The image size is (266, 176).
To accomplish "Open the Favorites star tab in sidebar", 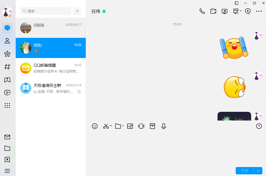I will [7, 54].
